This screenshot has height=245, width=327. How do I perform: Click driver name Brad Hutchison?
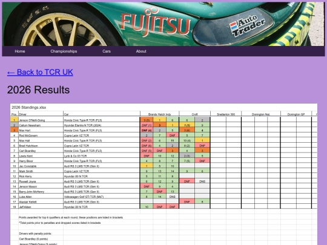[x=28, y=146]
